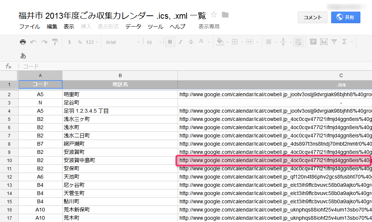Screen dimensions: 372x222
Task: Open the vertical align dropdown
Action: (x=285, y=42)
